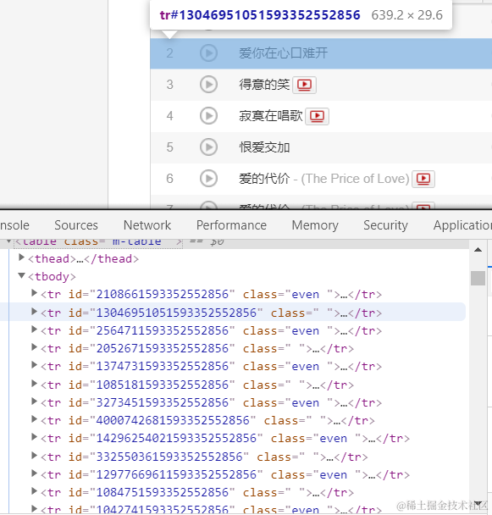Switch to the Performance tab

pyautogui.click(x=231, y=225)
